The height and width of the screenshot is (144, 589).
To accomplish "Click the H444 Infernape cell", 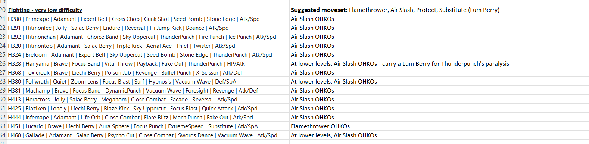I will coord(148,118).
